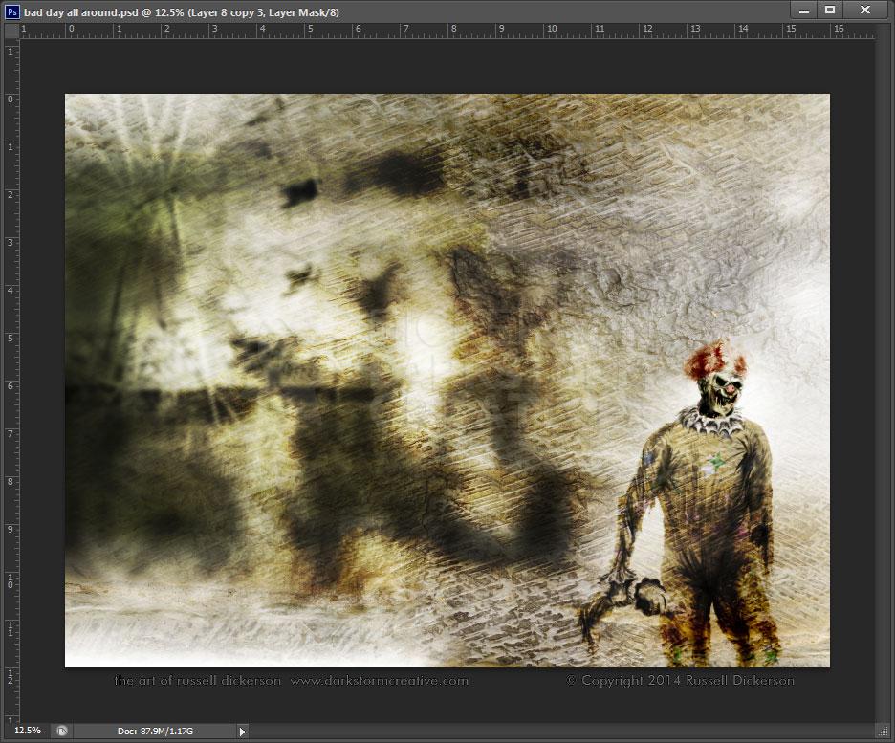The image size is (895, 743).
Task: Click the 12.5% zoom level field
Action: [27, 731]
